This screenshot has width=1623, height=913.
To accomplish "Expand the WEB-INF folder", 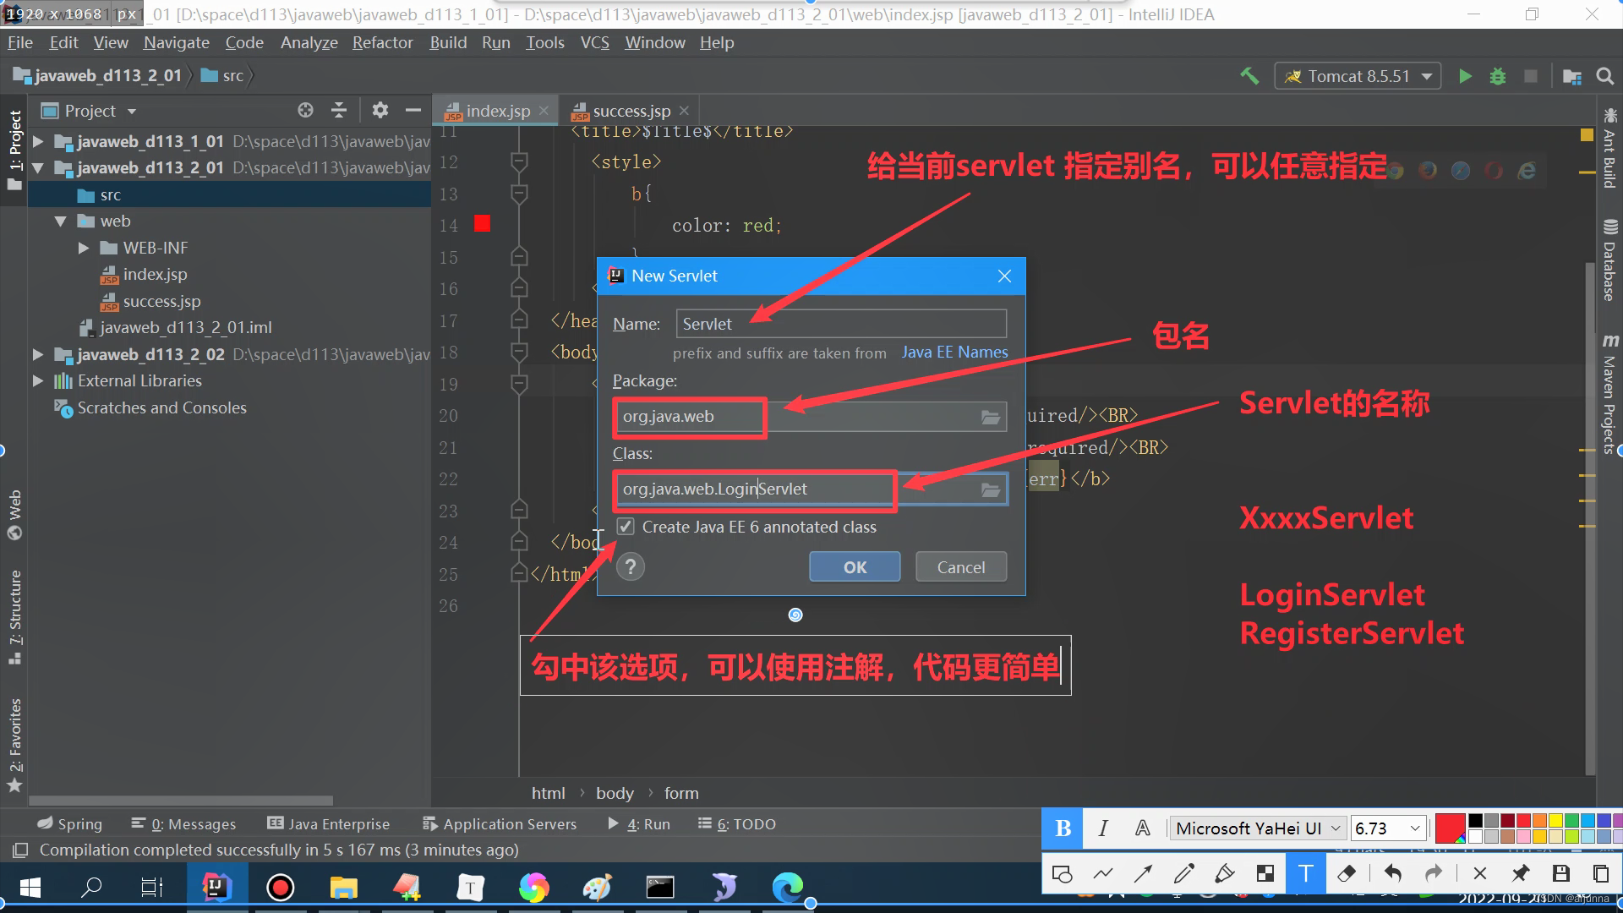I will pyautogui.click(x=84, y=248).
